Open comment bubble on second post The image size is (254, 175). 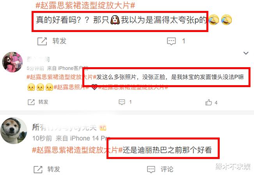pos(122,102)
